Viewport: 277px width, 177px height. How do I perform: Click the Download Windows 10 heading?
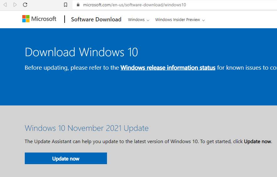[x=82, y=52]
